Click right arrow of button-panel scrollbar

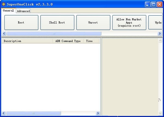160,34
